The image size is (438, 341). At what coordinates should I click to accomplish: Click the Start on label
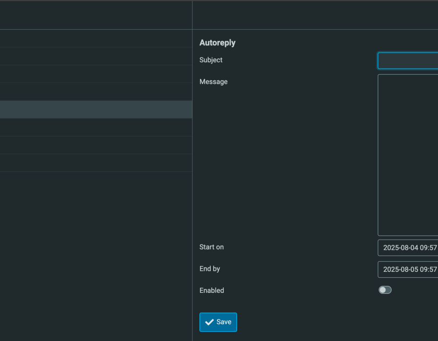(212, 247)
